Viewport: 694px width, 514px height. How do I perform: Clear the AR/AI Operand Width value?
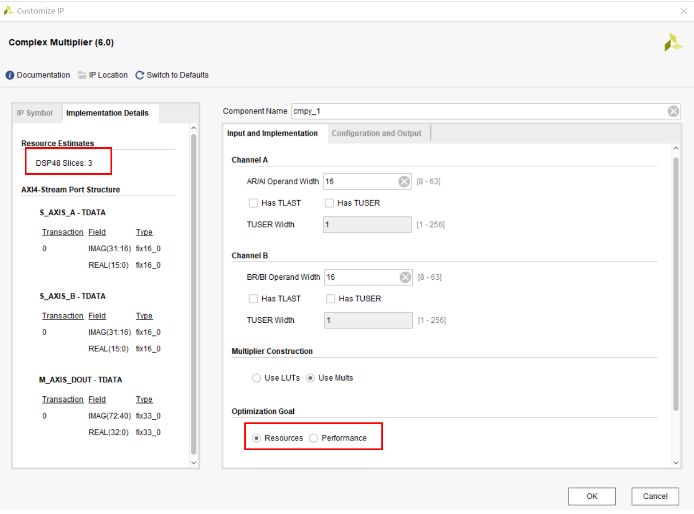(x=404, y=181)
